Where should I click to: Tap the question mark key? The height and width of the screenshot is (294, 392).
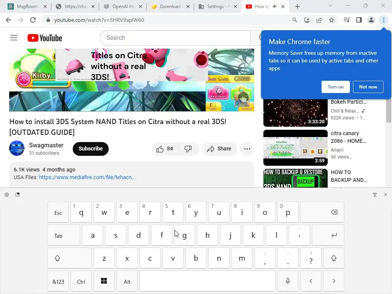pyautogui.click(x=311, y=258)
